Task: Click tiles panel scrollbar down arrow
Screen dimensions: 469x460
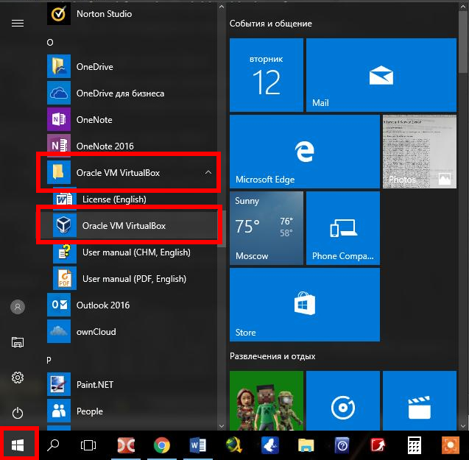Action: pos(463,426)
